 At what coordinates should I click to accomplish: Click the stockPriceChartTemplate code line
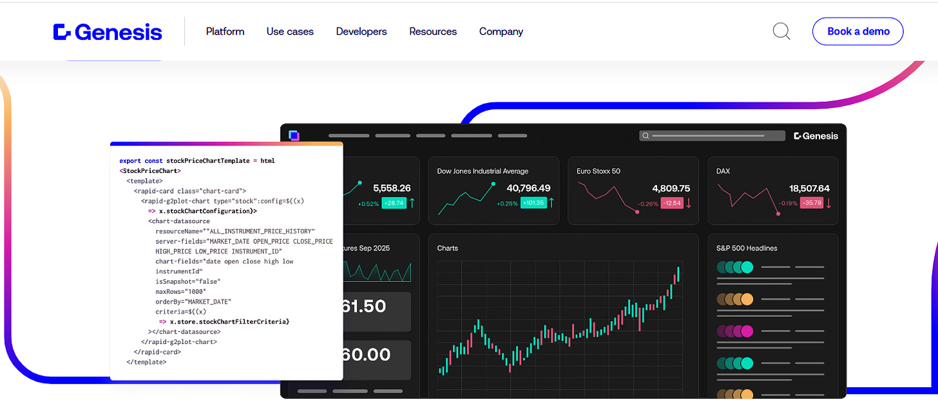197,161
